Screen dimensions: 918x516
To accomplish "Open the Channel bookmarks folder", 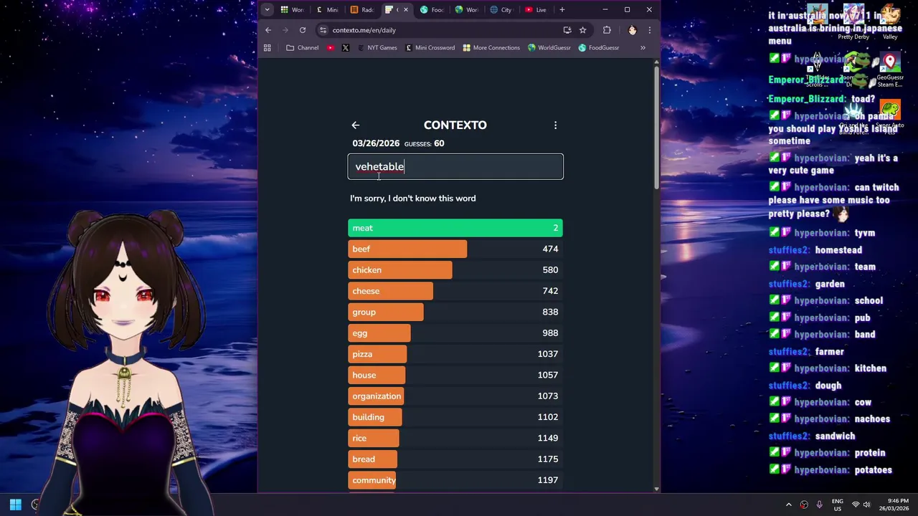I will coord(302,48).
